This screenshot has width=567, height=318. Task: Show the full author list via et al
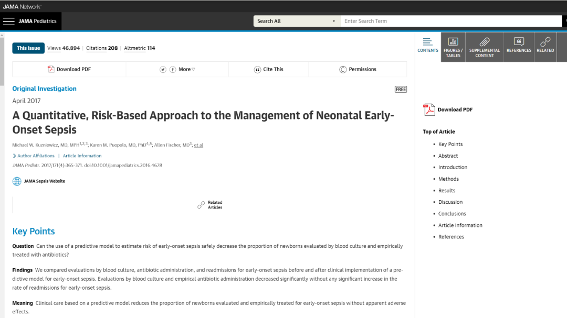(x=198, y=145)
